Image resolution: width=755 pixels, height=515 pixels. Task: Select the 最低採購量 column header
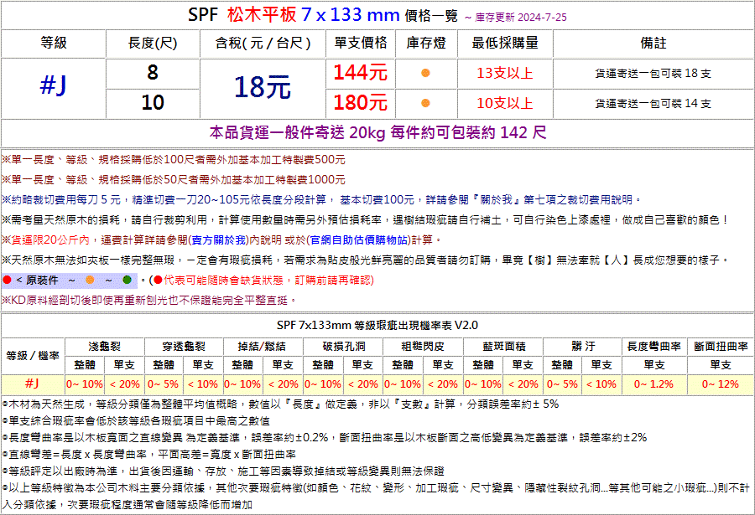click(x=505, y=43)
